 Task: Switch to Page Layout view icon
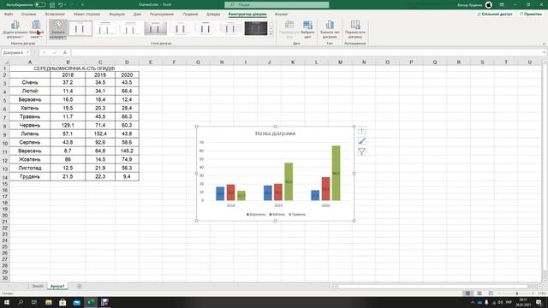coord(479,293)
